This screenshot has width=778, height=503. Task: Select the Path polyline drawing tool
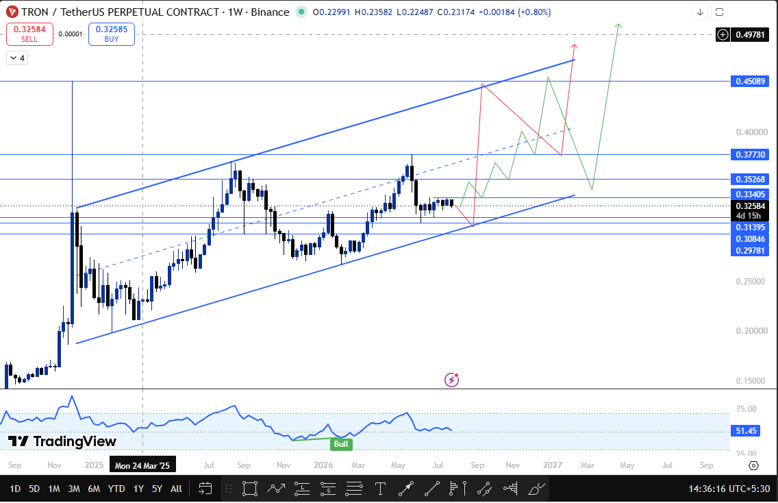(x=276, y=489)
